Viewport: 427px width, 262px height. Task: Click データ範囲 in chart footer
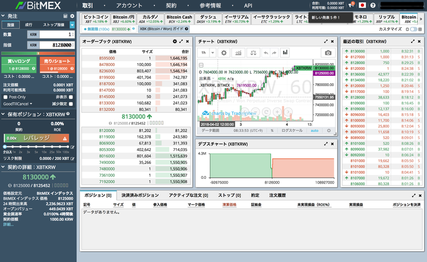click(210, 130)
